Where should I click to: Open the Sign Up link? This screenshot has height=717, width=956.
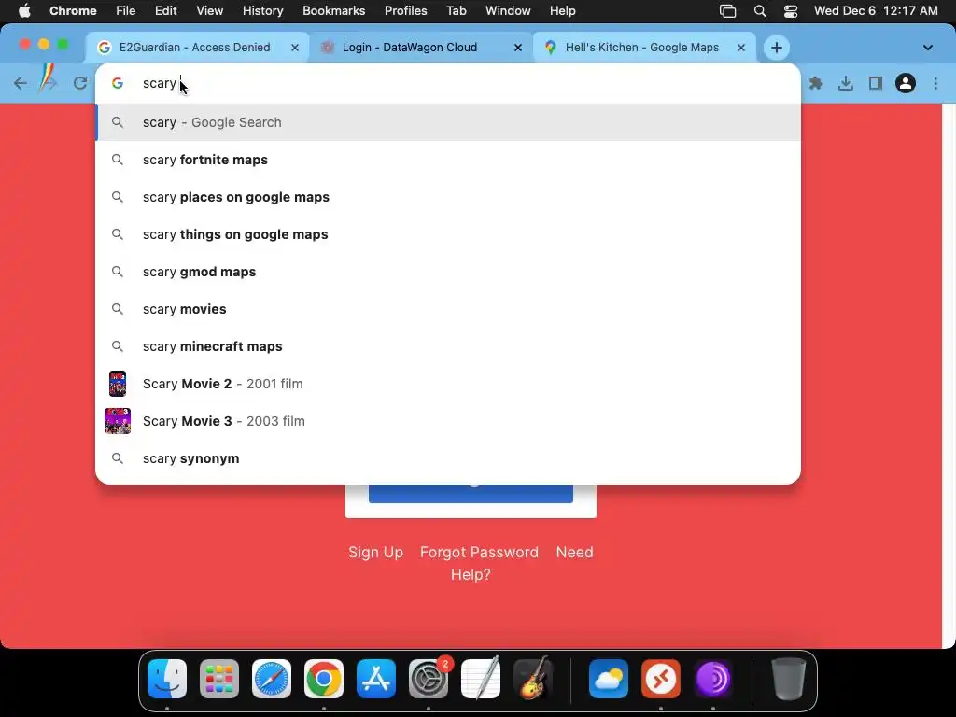pyautogui.click(x=375, y=553)
